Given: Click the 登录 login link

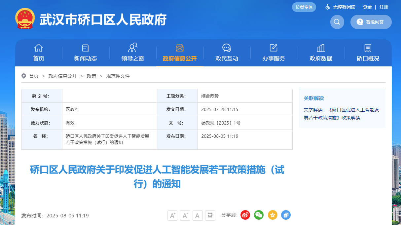Looking at the screenshot, I should click(367, 7).
